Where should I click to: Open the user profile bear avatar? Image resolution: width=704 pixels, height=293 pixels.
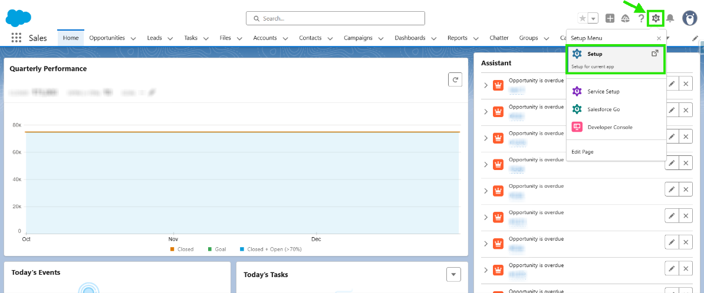pos(690,18)
